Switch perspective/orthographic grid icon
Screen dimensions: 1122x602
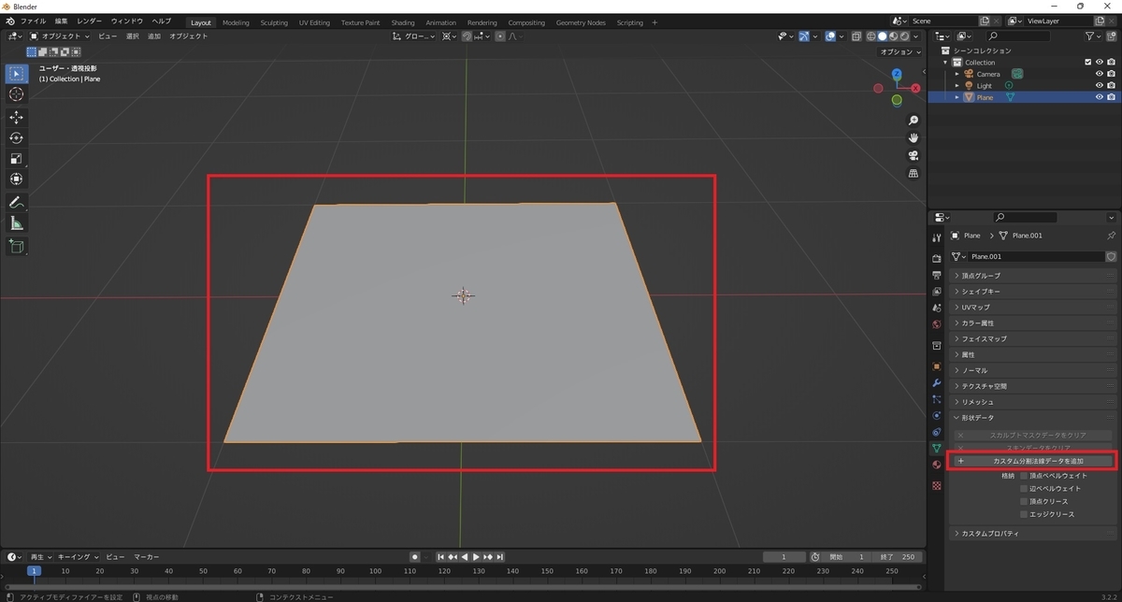tap(913, 174)
